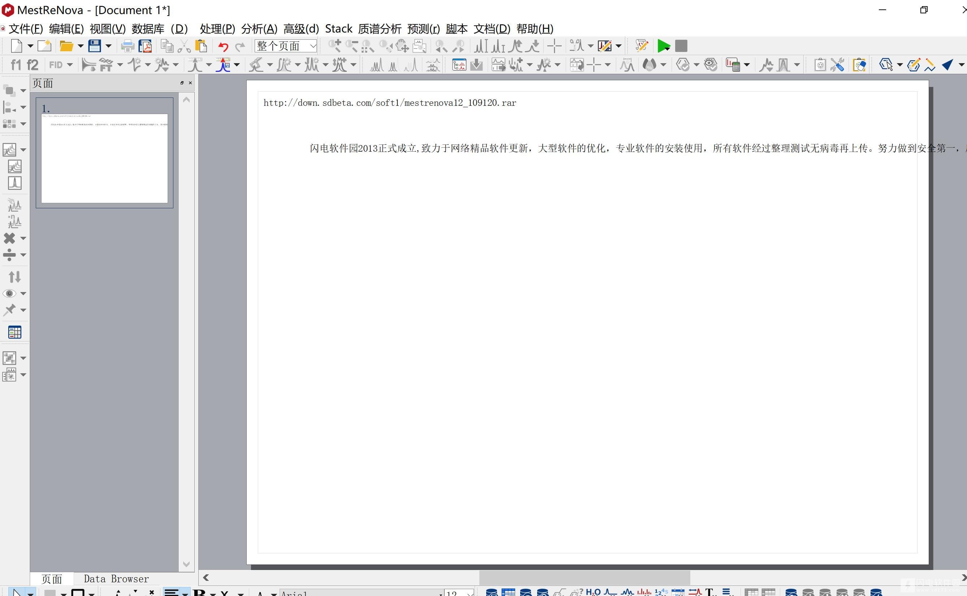Open the 编辑(E) menu
Image resolution: width=967 pixels, height=596 pixels.
pyautogui.click(x=66, y=29)
